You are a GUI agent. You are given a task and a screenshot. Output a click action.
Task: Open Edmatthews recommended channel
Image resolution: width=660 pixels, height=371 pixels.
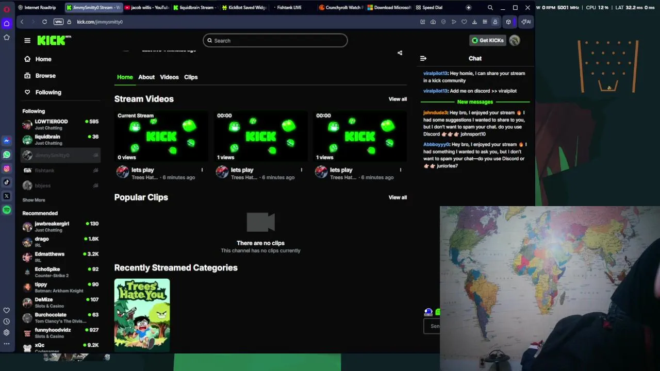pyautogui.click(x=60, y=257)
